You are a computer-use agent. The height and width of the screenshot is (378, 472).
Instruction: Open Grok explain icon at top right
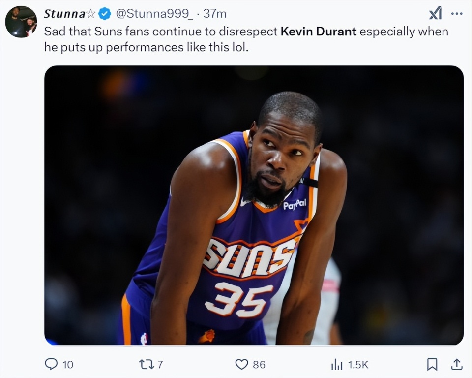coord(436,13)
